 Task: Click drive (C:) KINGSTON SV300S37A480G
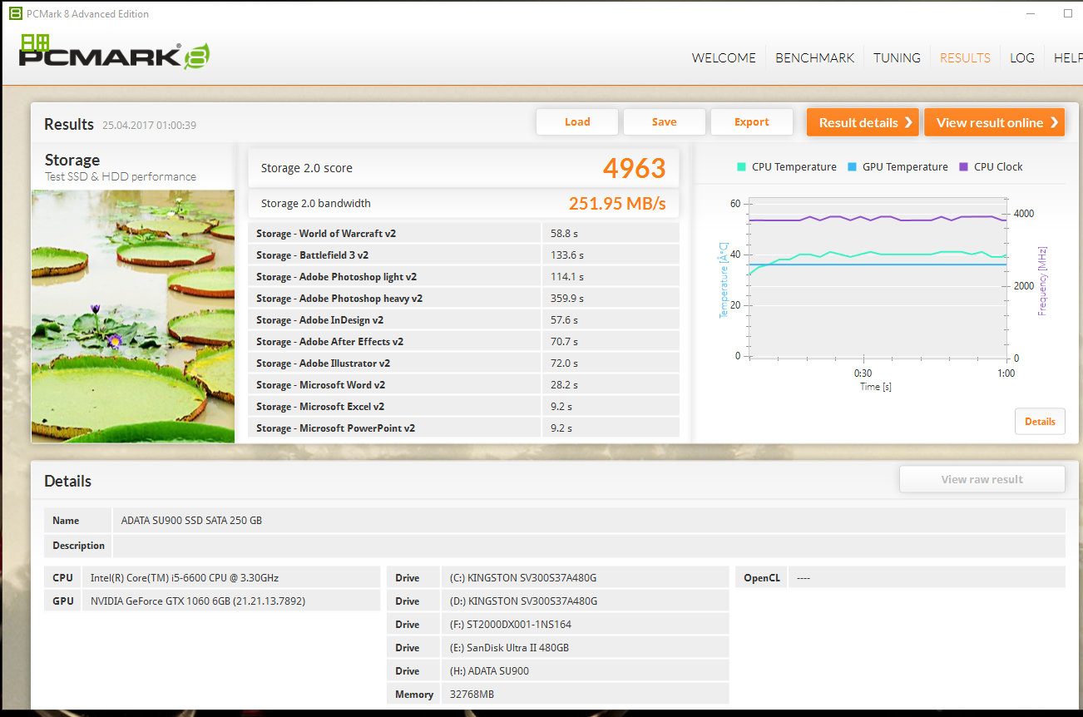pyautogui.click(x=585, y=577)
